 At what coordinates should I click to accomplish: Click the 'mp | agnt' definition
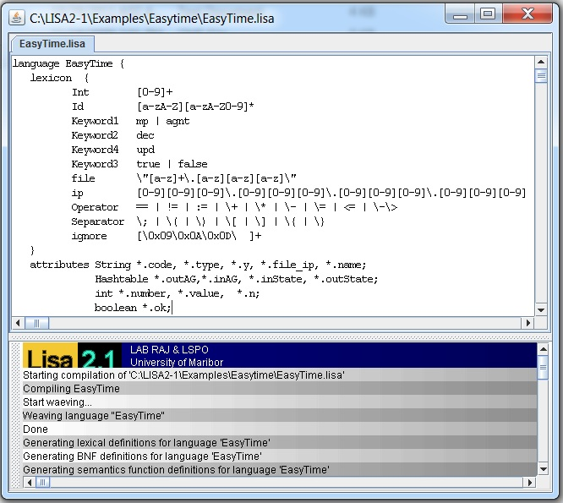click(162, 122)
